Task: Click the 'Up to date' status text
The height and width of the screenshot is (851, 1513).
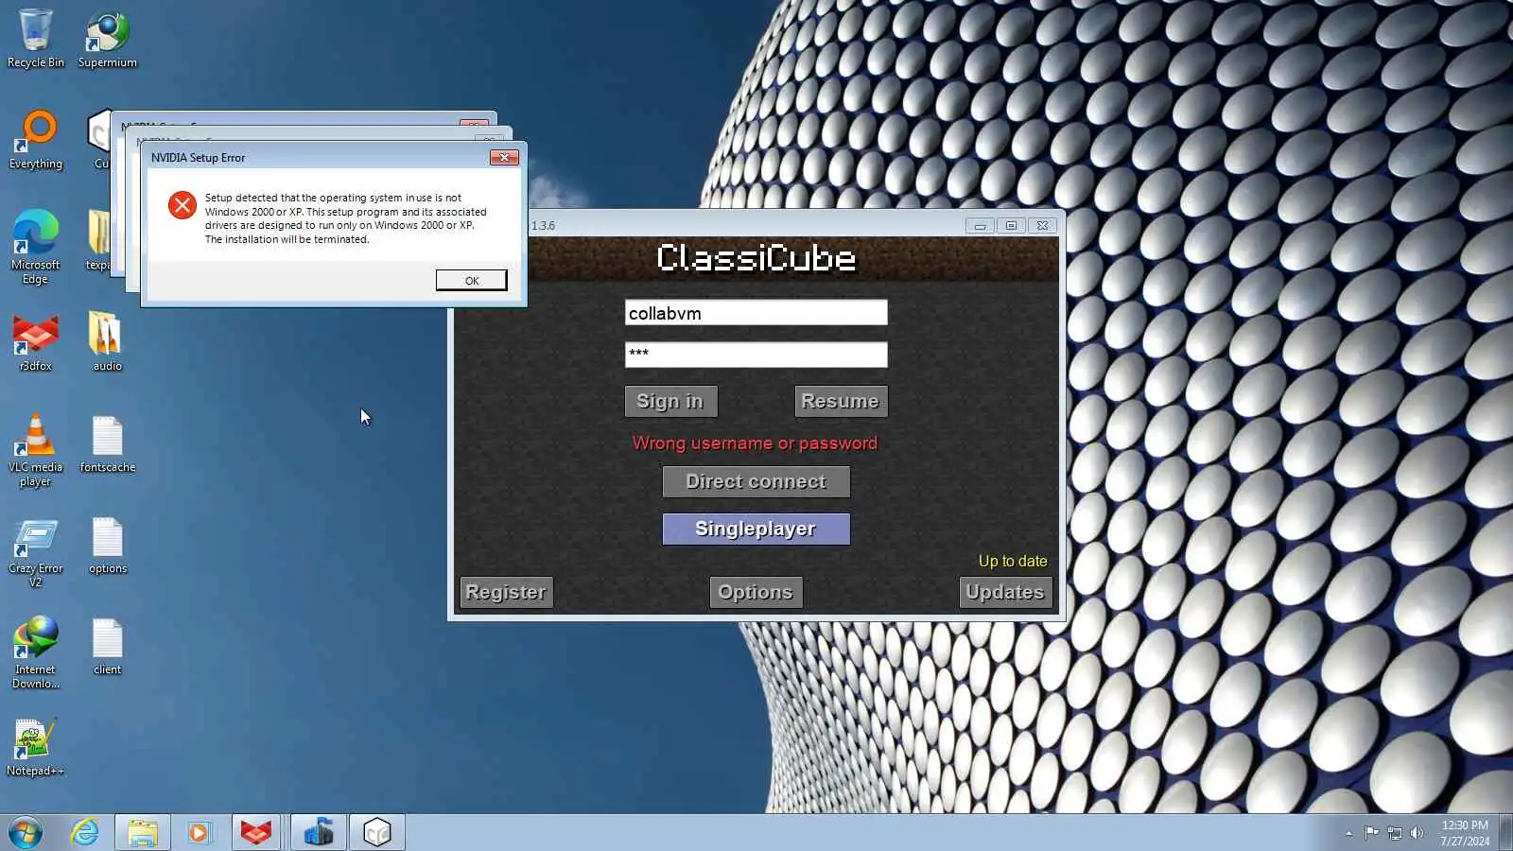Action: point(1013,561)
